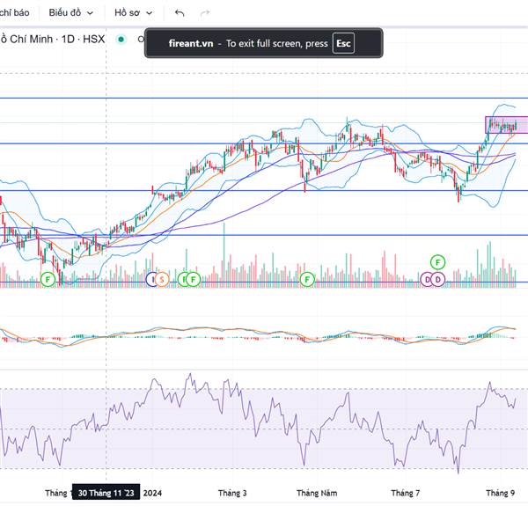
Task: Click the rightmost purple D dividend marker
Action: click(437, 280)
